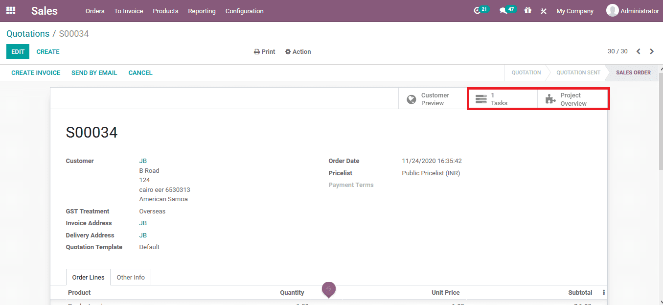The height and width of the screenshot is (305, 663).
Task: Open the Configuration menu
Action: [x=244, y=11]
